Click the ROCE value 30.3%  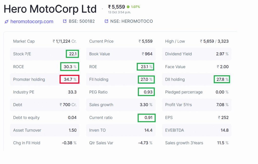coord(70,67)
